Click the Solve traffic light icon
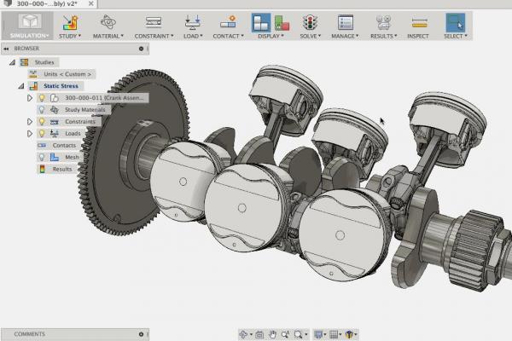The height and width of the screenshot is (341, 512). pyautogui.click(x=311, y=22)
